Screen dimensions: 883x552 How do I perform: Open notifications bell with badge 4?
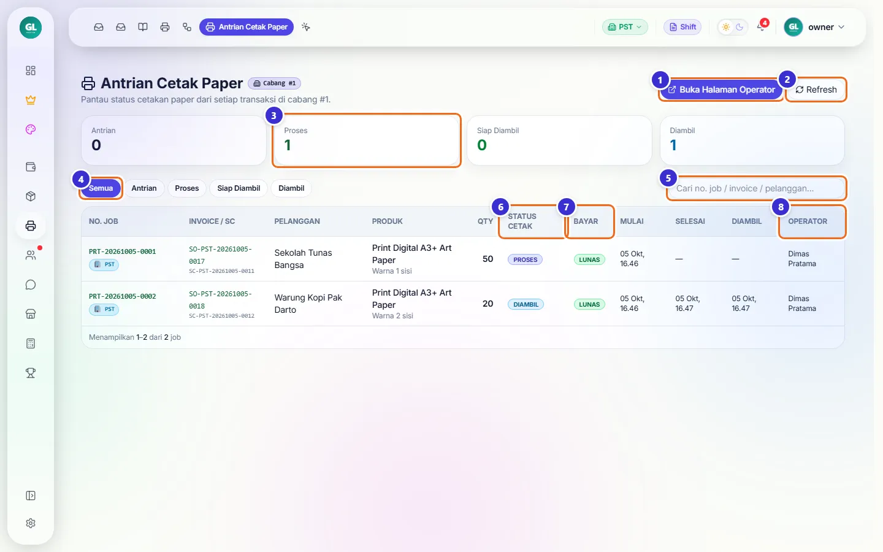(x=762, y=26)
